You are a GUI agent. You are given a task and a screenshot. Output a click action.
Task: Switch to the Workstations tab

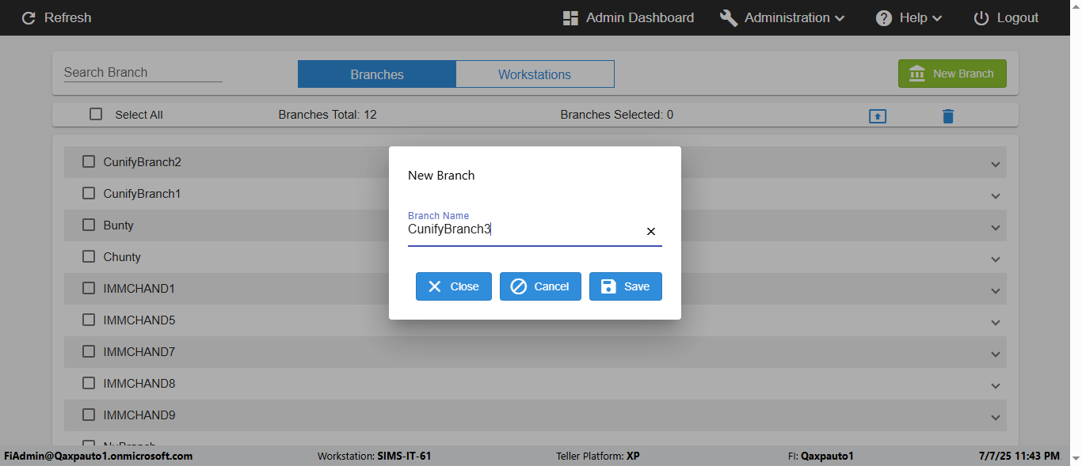click(x=535, y=74)
